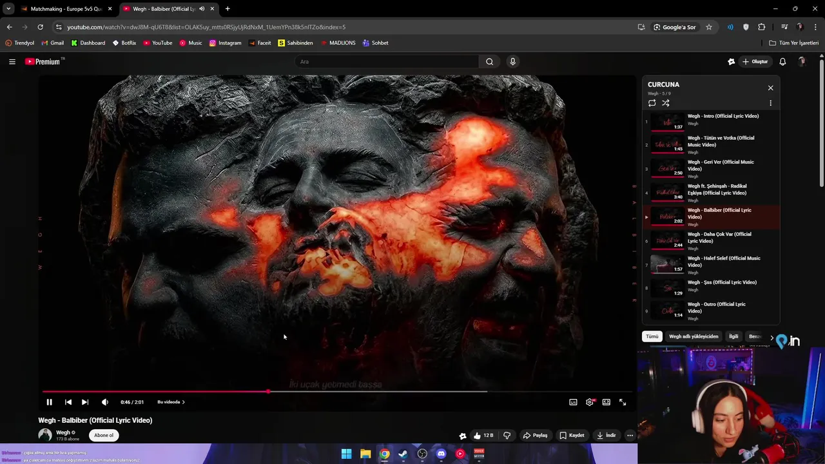
Task: Switch to theater mode view
Action: (607, 402)
